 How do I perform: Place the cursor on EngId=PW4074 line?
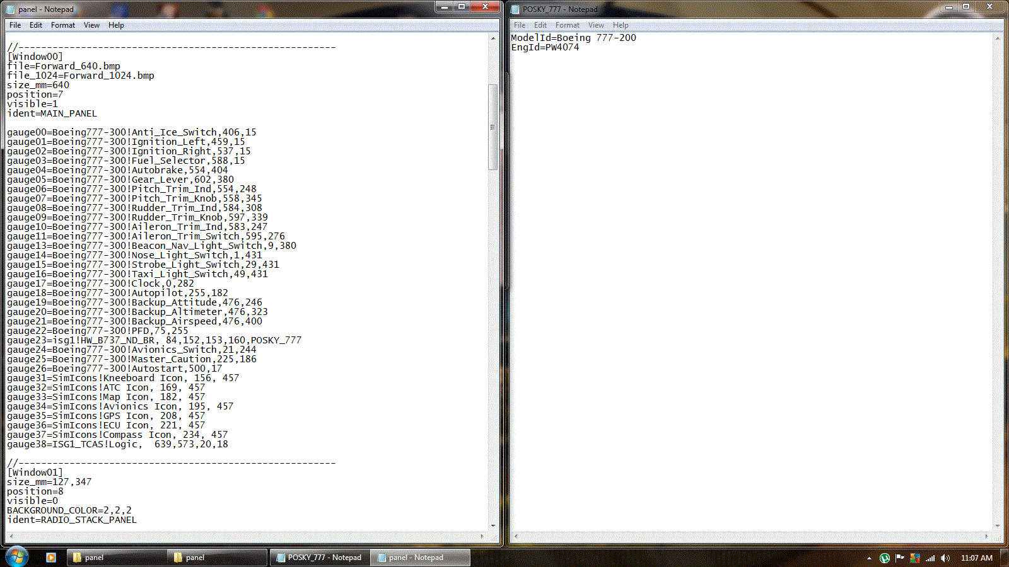click(545, 47)
